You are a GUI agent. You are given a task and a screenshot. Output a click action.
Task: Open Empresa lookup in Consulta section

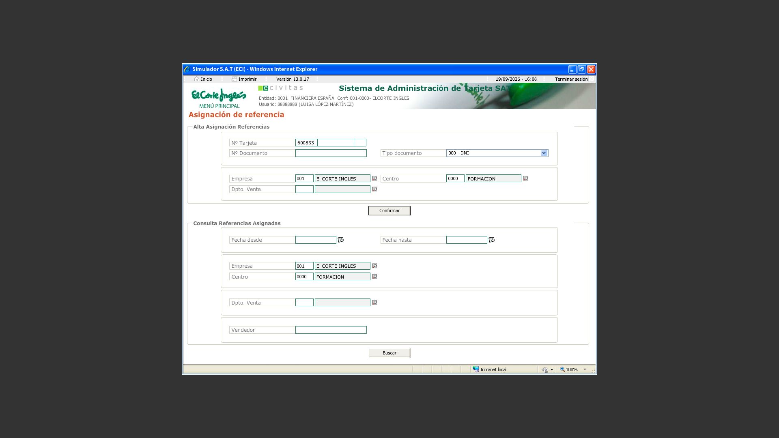[374, 266]
